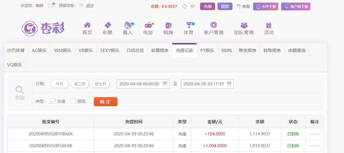The width and height of the screenshot is (344, 153).
Task: Open customer service 客服
Action: 244,6
